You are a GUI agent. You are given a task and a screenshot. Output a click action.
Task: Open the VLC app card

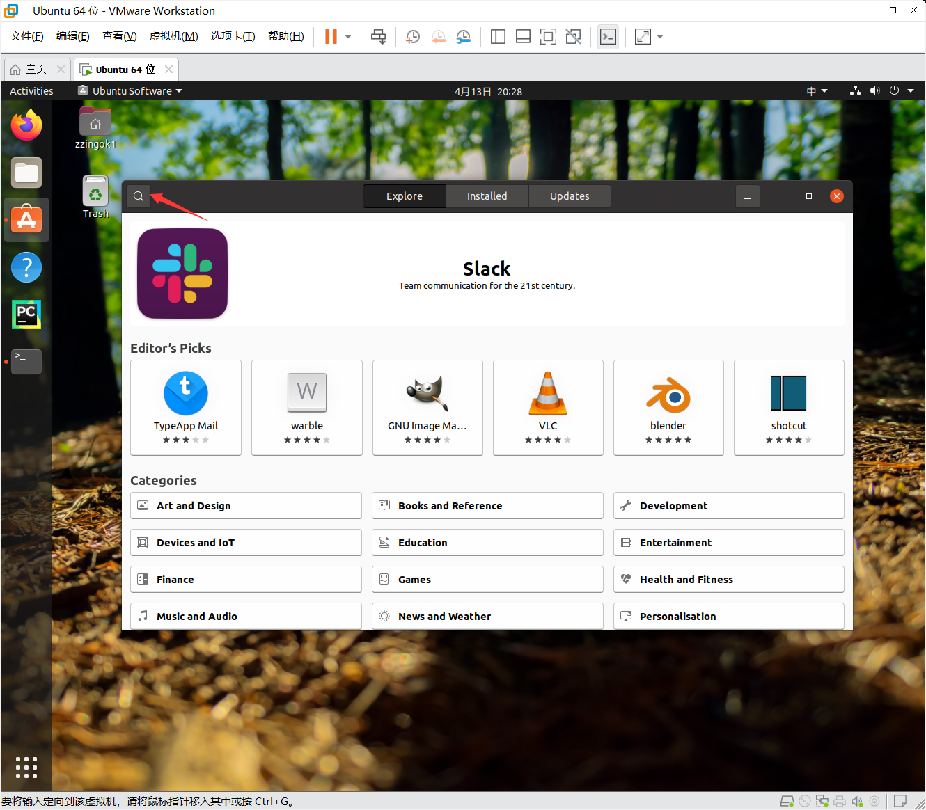click(x=548, y=408)
